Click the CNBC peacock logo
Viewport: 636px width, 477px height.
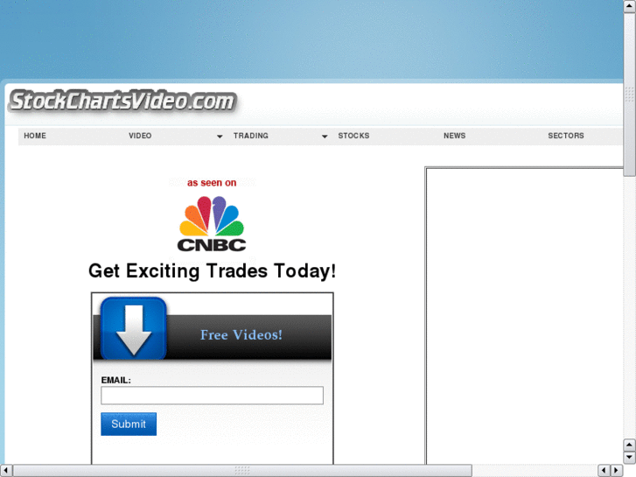pyautogui.click(x=212, y=224)
